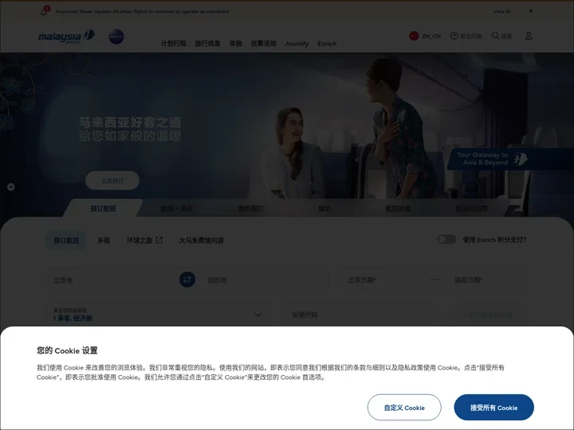574x430 pixels.
Task: Close the important news banner
Action: 531,11
